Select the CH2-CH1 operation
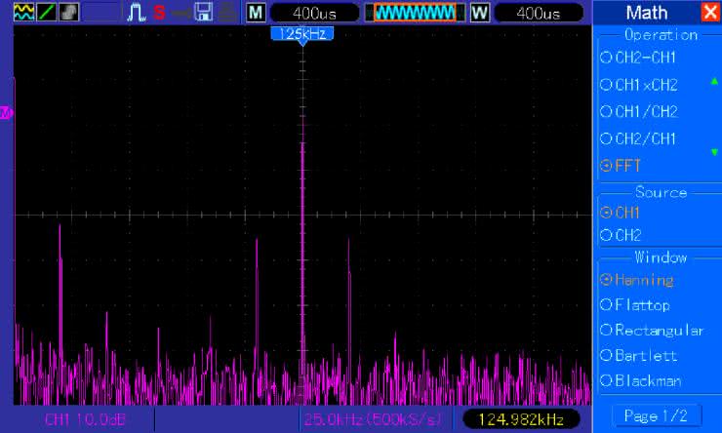Image resolution: width=722 pixels, height=433 pixels. (x=639, y=59)
